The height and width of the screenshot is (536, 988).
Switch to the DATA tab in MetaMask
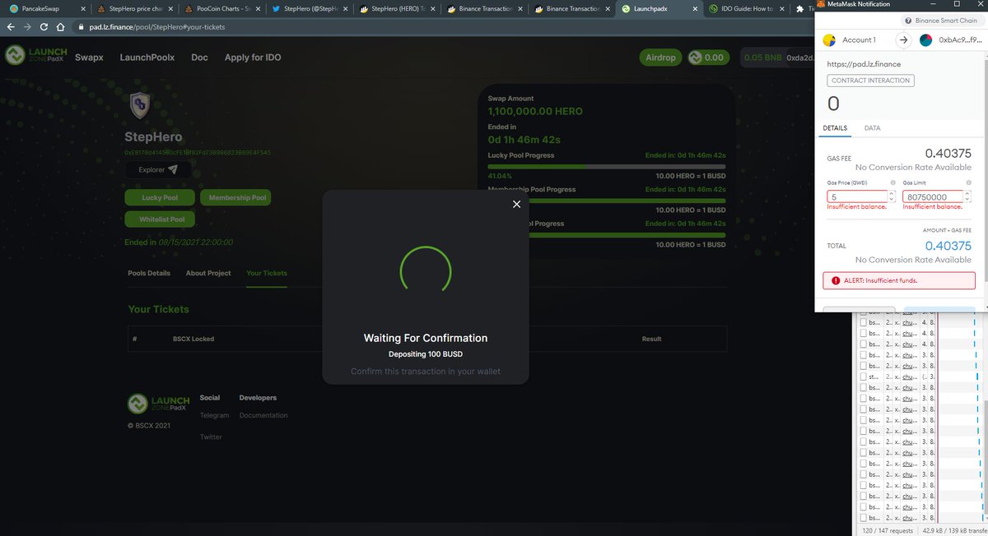[x=872, y=128]
